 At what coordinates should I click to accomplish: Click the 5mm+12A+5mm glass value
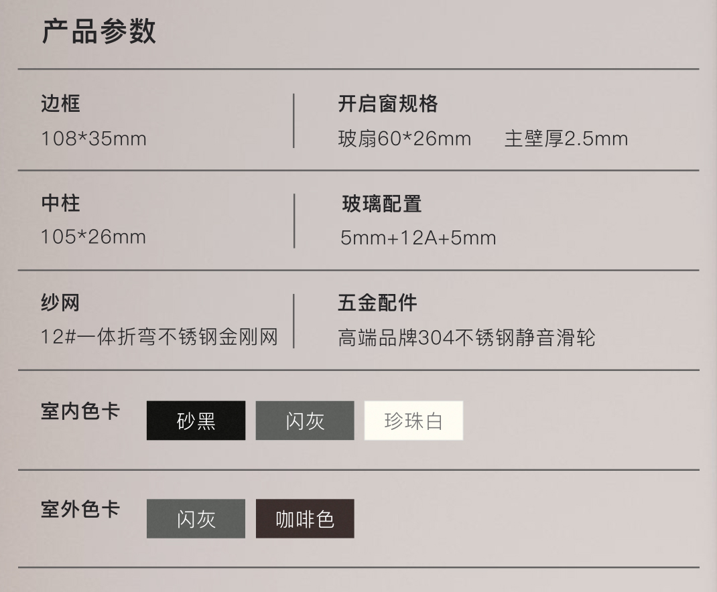418,238
